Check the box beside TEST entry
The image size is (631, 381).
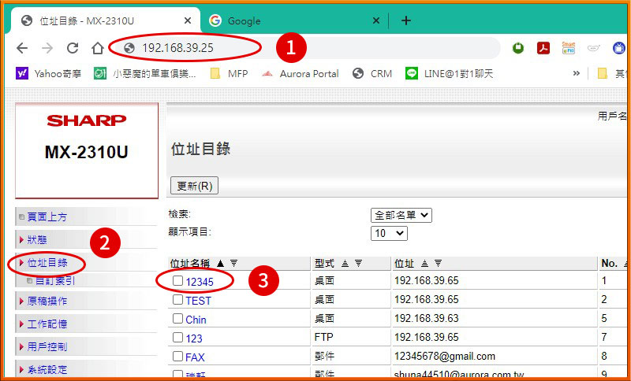point(178,300)
